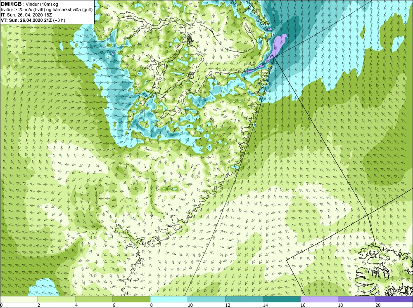Click the 8–10 m/s light cyan swatch
The width and height of the screenshot is (413, 308).
[x=169, y=299]
